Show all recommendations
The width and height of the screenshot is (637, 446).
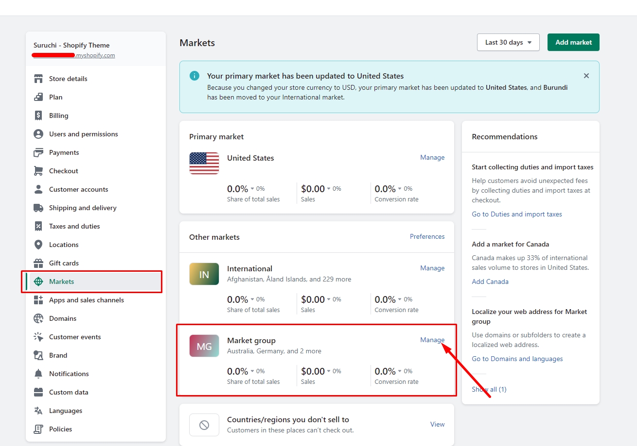pos(489,389)
